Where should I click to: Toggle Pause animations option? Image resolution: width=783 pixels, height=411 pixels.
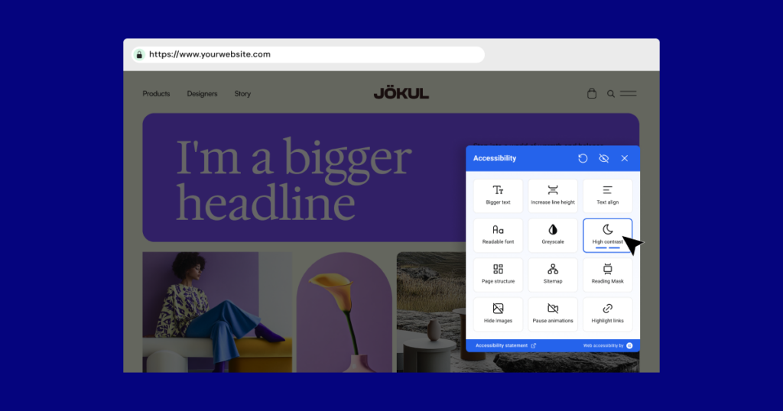553,314
